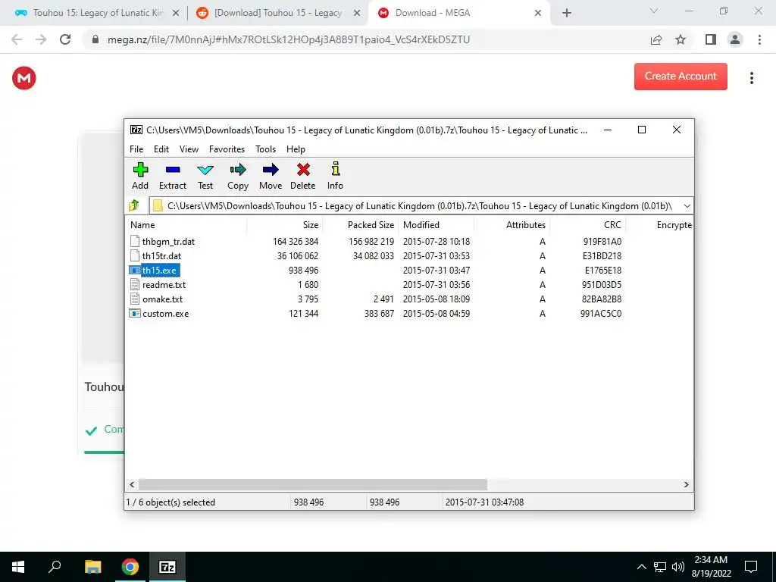This screenshot has height=582, width=776.
Task: Open Chrome profile avatar
Action: 735,39
